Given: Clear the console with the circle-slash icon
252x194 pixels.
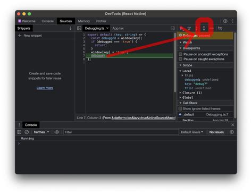Looking at the screenshot, I should point(27,132).
